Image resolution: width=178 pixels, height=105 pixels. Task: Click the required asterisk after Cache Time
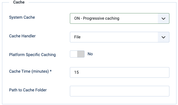[x=51, y=71]
